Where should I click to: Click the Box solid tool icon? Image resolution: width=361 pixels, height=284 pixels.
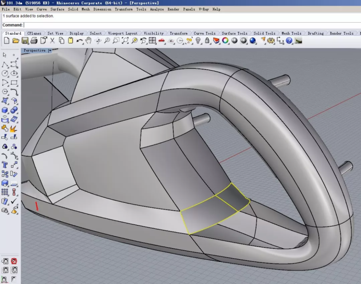click(5, 110)
